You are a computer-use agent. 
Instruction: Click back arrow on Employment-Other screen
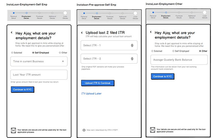pos(151,32)
